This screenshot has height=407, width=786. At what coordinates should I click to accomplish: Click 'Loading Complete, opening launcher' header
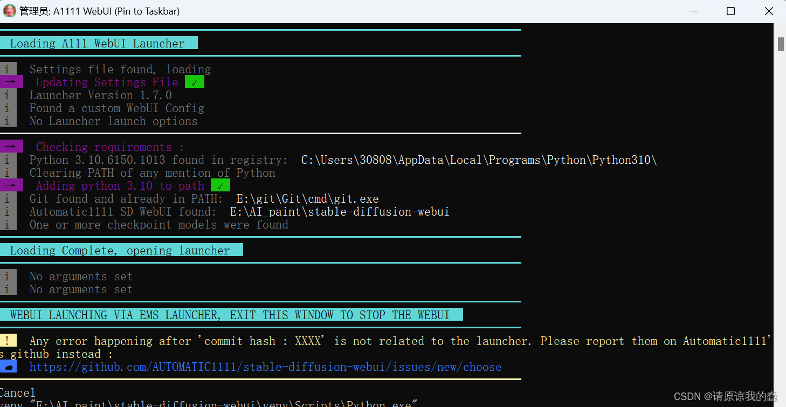[x=120, y=251]
